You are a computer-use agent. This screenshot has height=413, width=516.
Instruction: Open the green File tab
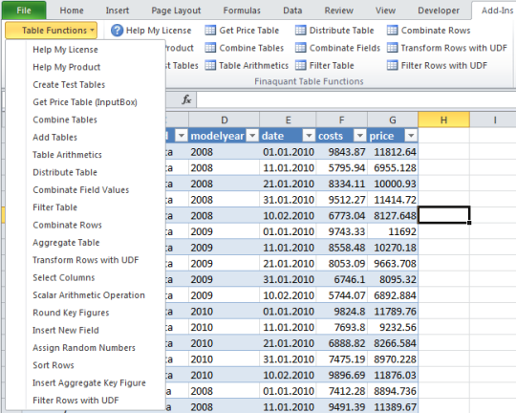24,11
